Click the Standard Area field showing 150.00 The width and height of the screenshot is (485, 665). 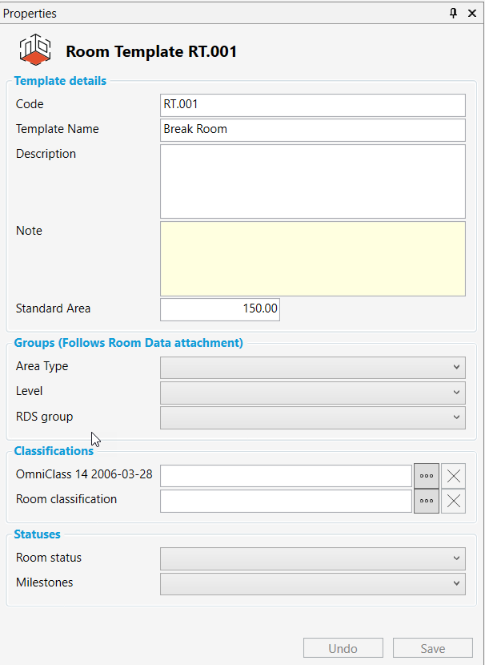coord(220,309)
